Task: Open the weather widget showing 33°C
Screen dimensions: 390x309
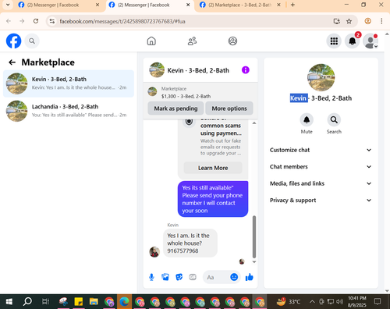Action: coord(289,302)
